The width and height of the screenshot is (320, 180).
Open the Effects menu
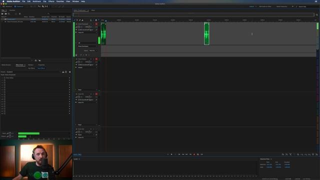51,1
